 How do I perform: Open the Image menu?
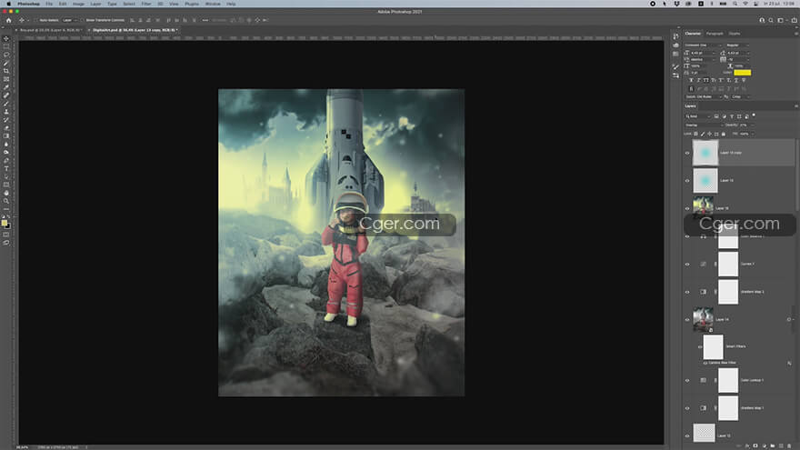[78, 4]
